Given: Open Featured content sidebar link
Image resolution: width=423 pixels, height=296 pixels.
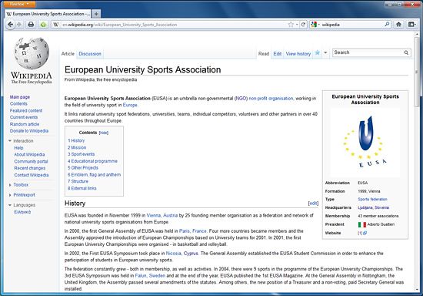Looking at the screenshot, I should coord(26,110).
